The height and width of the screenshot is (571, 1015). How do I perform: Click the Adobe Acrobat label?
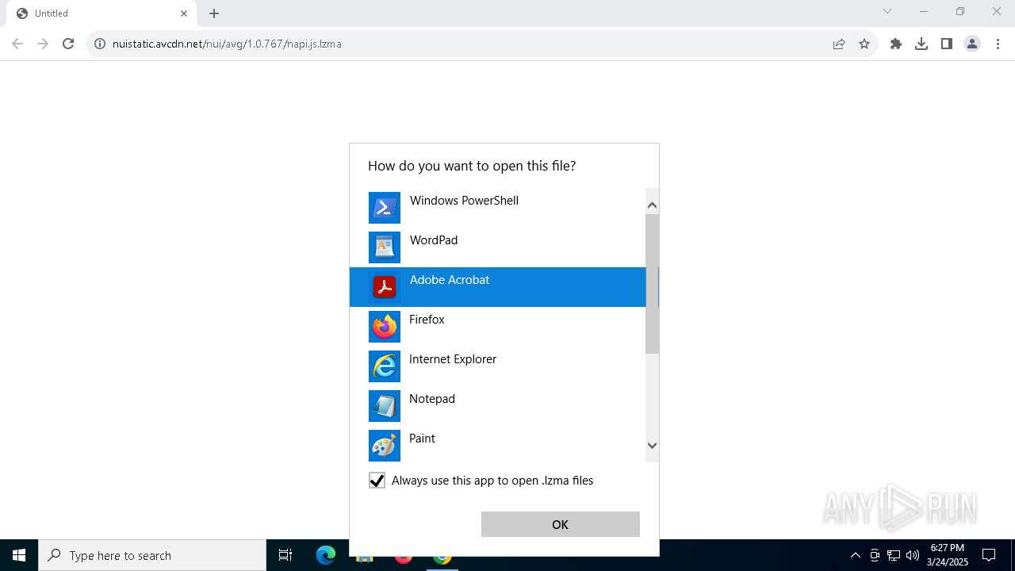click(x=450, y=280)
